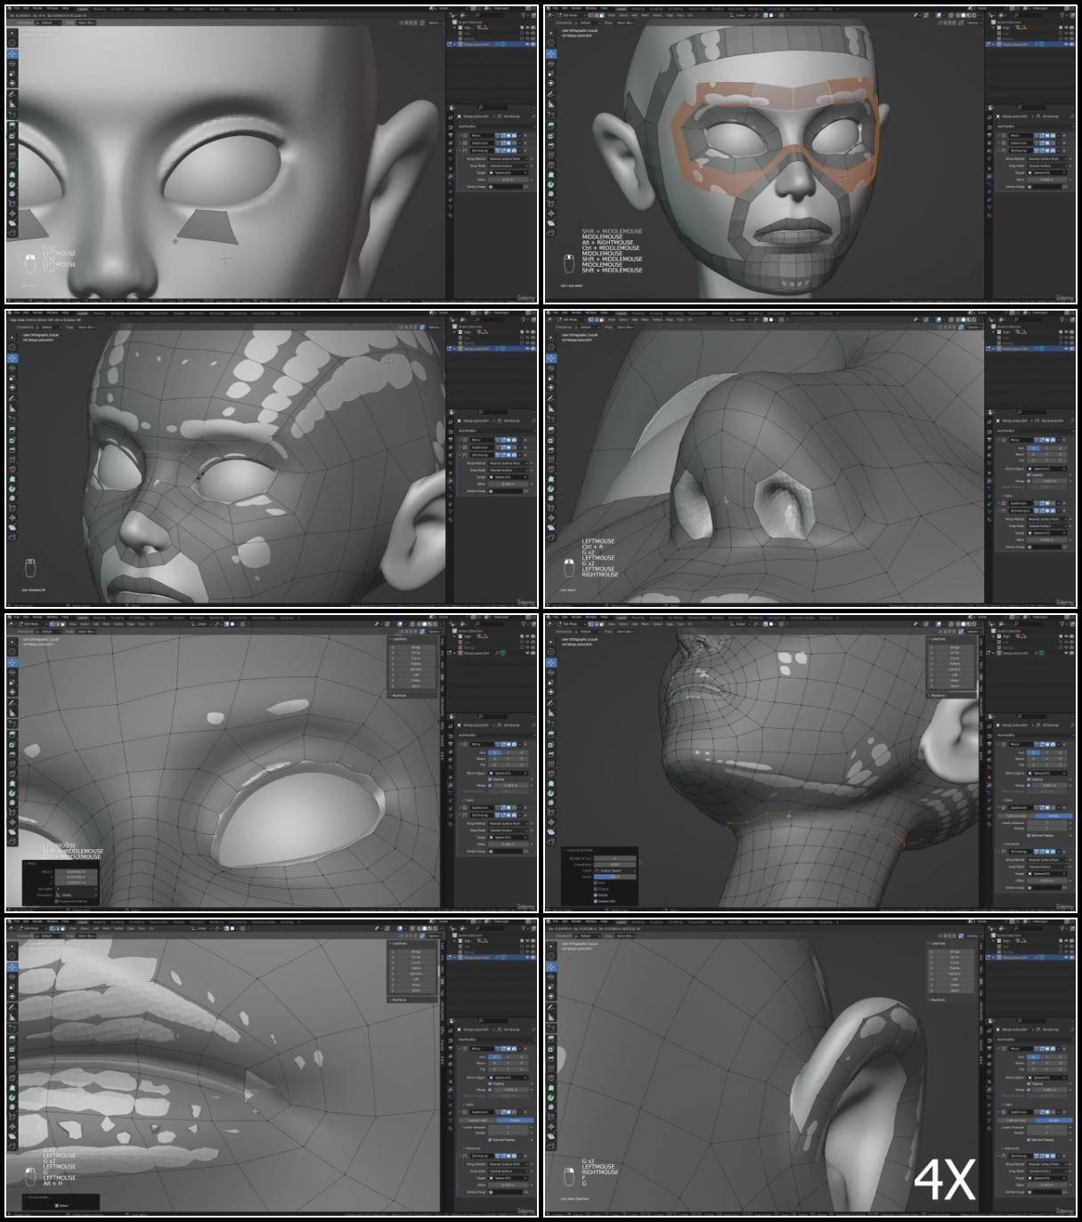Viewport: 1082px width, 1222px height.
Task: Open the Mesh menu in the bottom-left frame header
Action: pos(106,929)
